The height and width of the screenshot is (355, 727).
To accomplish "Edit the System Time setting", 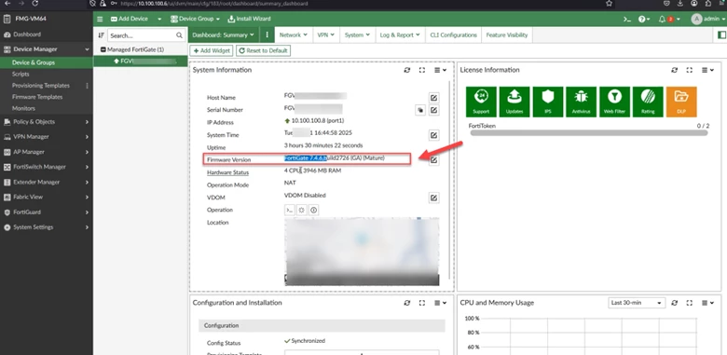I will (433, 135).
